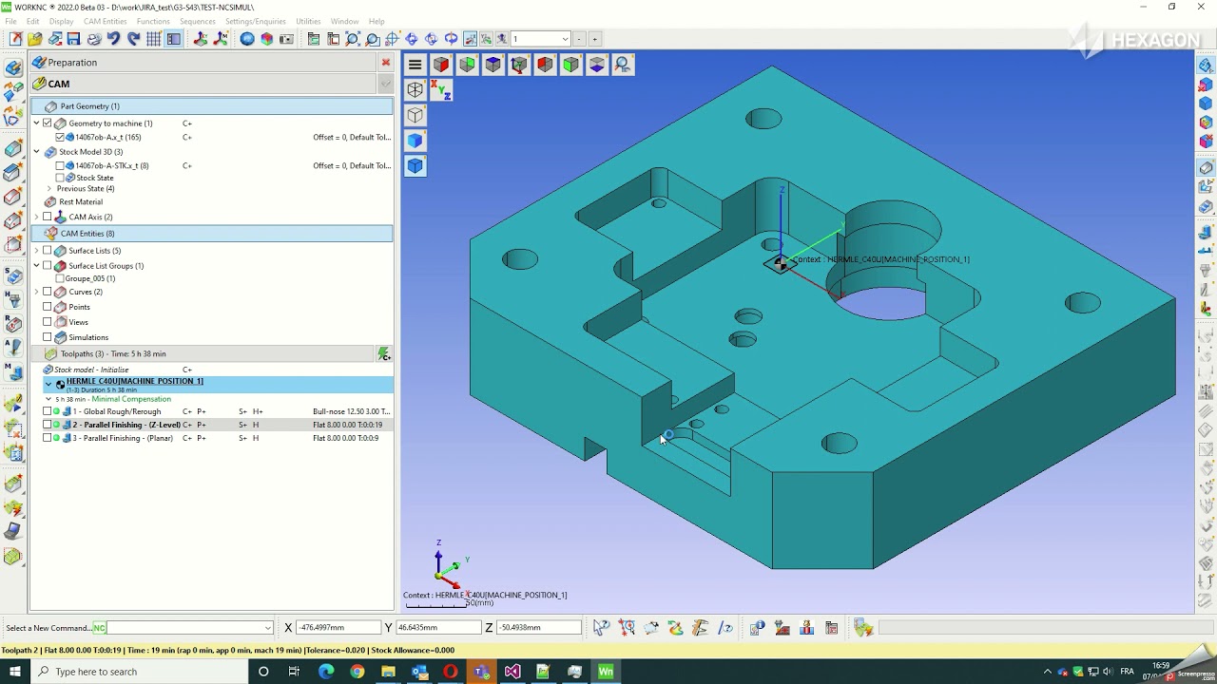Image resolution: width=1217 pixels, height=684 pixels.
Task: Toggle the XYZ axis display icon
Action: tap(441, 90)
